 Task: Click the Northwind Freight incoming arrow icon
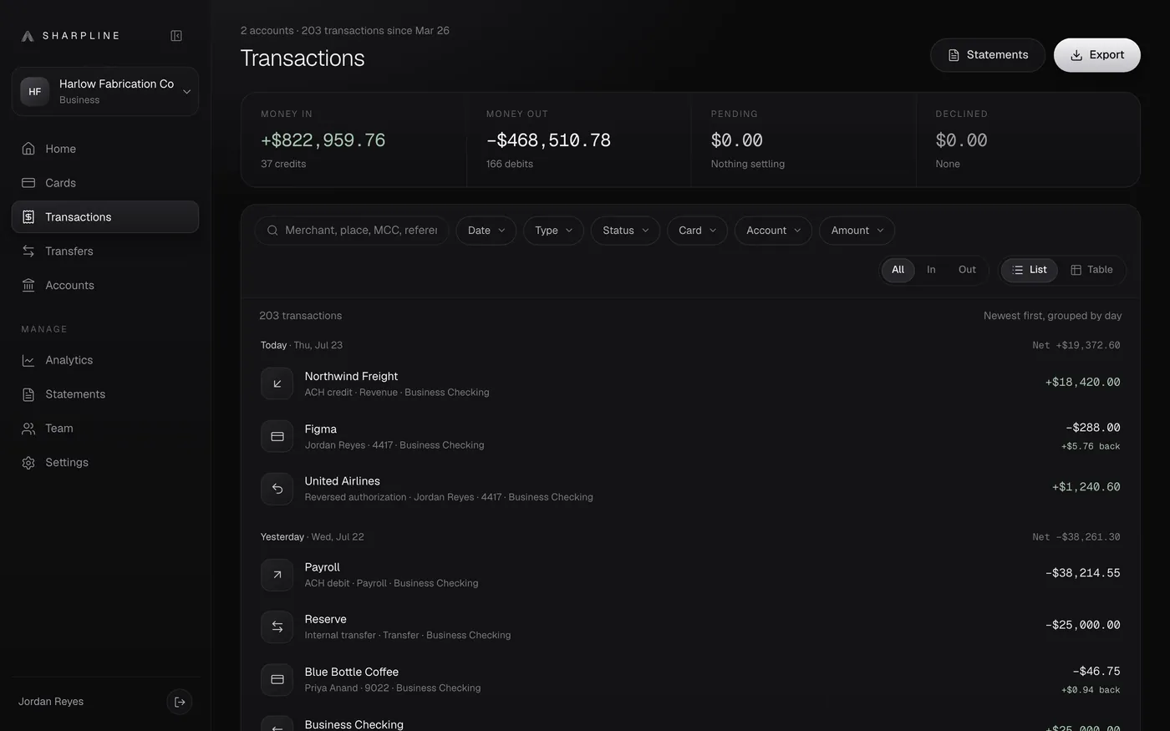[277, 383]
